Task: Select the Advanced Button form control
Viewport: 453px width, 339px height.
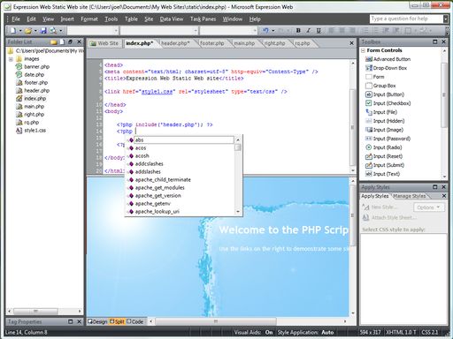Action: [x=388, y=59]
